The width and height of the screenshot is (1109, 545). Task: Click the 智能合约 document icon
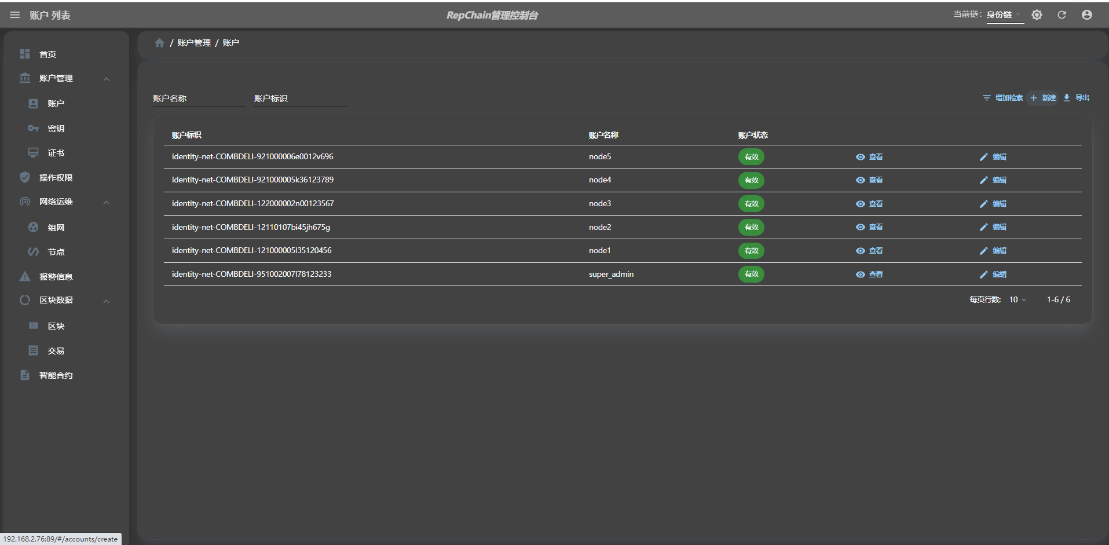tap(25, 375)
